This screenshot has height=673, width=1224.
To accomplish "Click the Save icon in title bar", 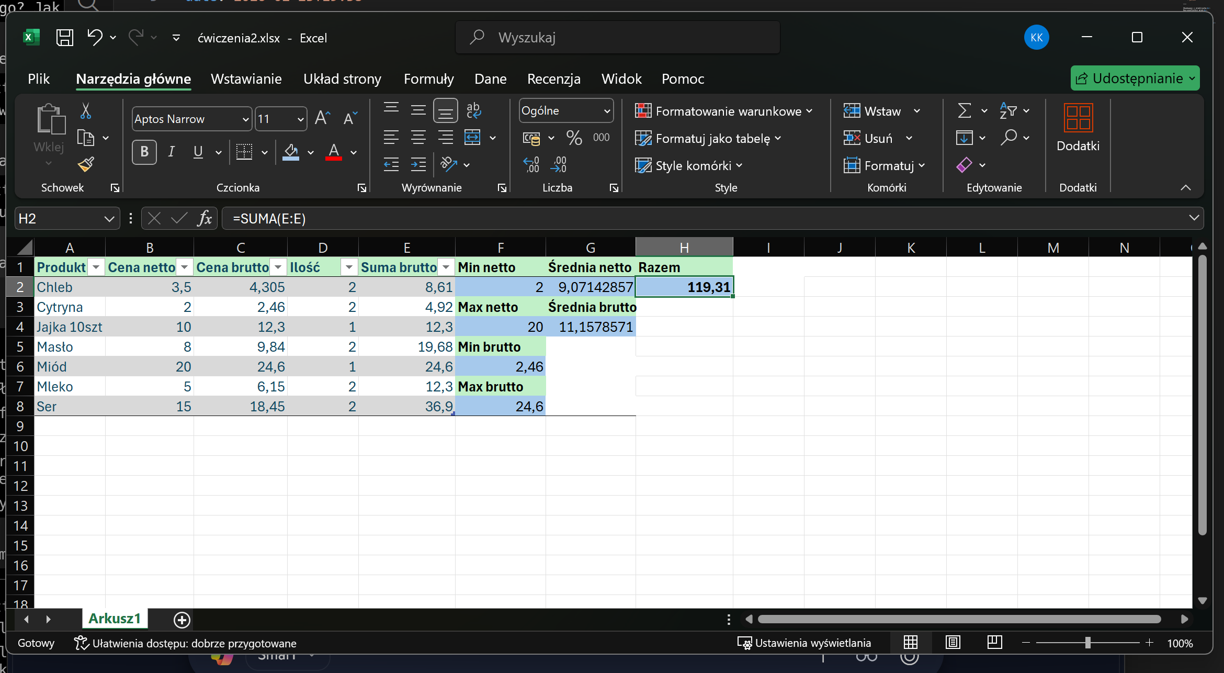I will tap(65, 38).
